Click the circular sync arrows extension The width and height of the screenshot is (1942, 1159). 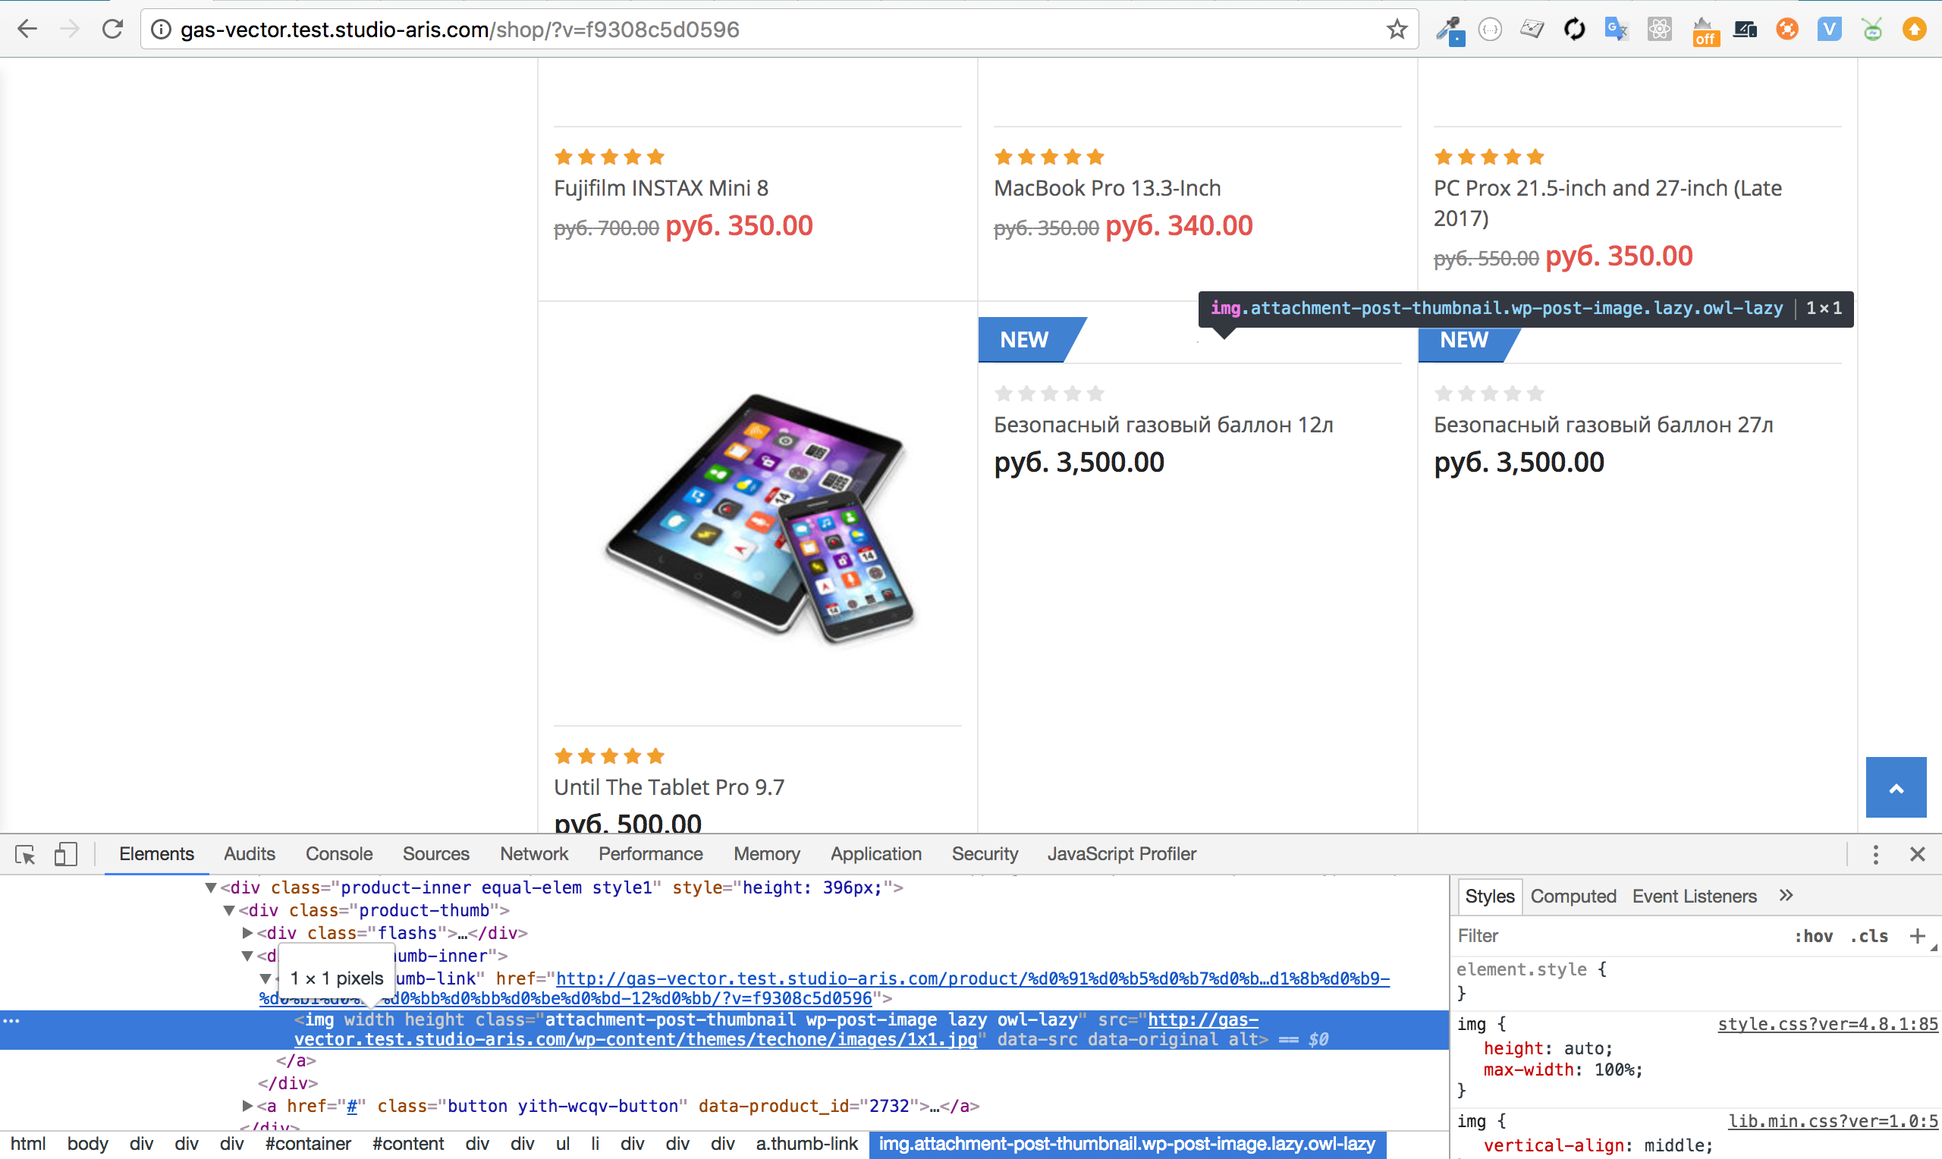coord(1574,30)
